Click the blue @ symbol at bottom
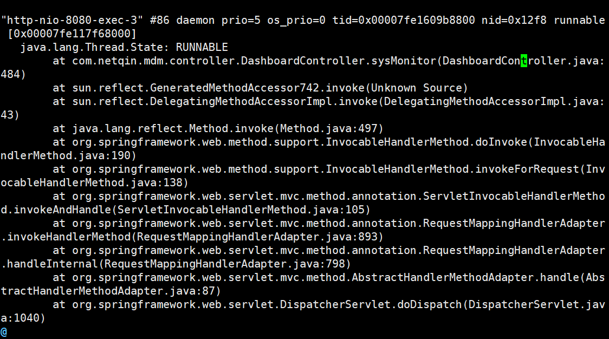609x339 pixels. click(x=4, y=332)
